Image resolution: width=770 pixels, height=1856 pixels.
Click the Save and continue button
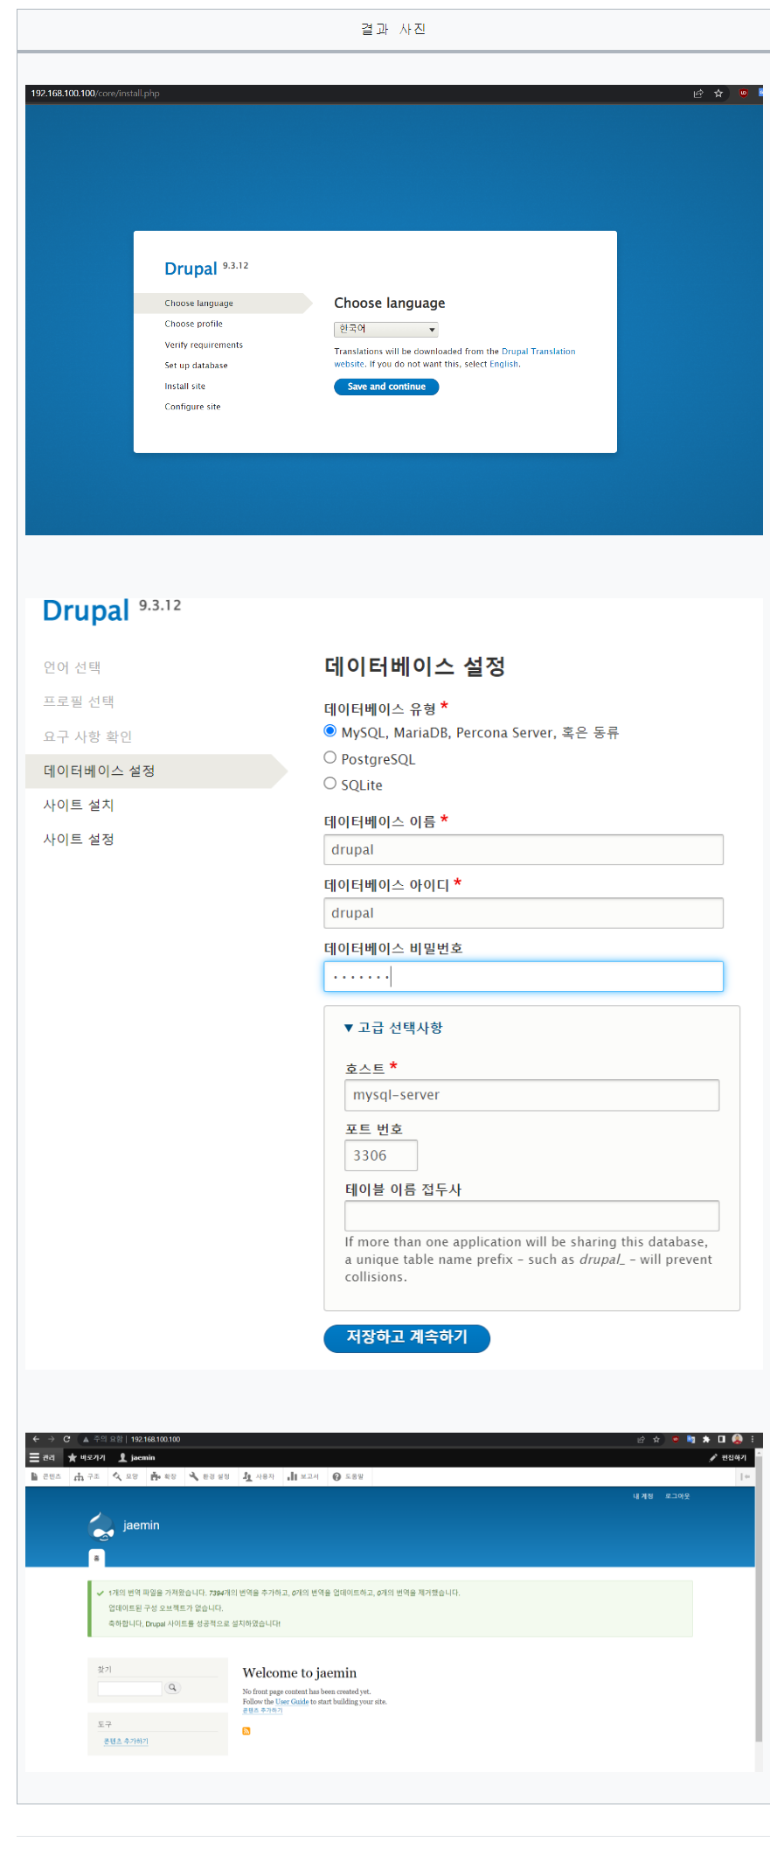pos(386,387)
